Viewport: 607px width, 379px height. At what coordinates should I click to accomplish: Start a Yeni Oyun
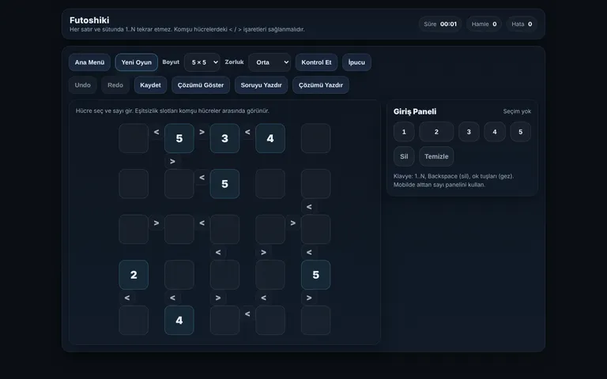click(136, 62)
